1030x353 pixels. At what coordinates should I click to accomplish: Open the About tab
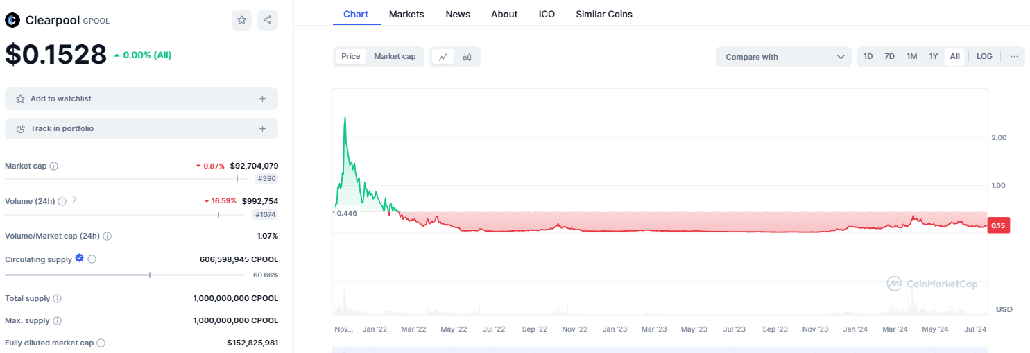pos(504,14)
